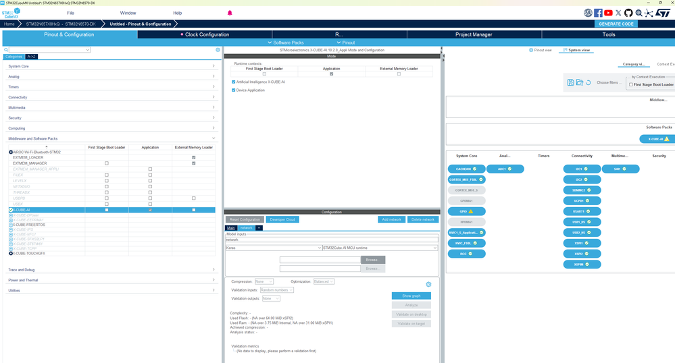Expand the System Core category

pos(111,66)
